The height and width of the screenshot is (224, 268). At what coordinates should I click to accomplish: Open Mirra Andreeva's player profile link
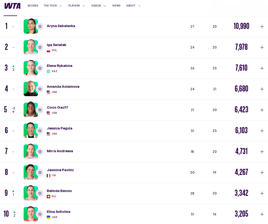(x=60, y=151)
